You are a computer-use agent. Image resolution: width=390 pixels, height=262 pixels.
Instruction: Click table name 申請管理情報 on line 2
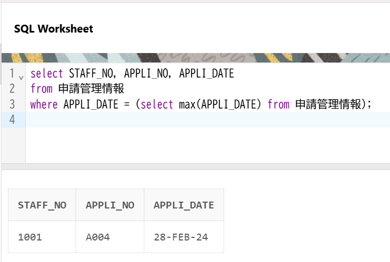point(91,89)
